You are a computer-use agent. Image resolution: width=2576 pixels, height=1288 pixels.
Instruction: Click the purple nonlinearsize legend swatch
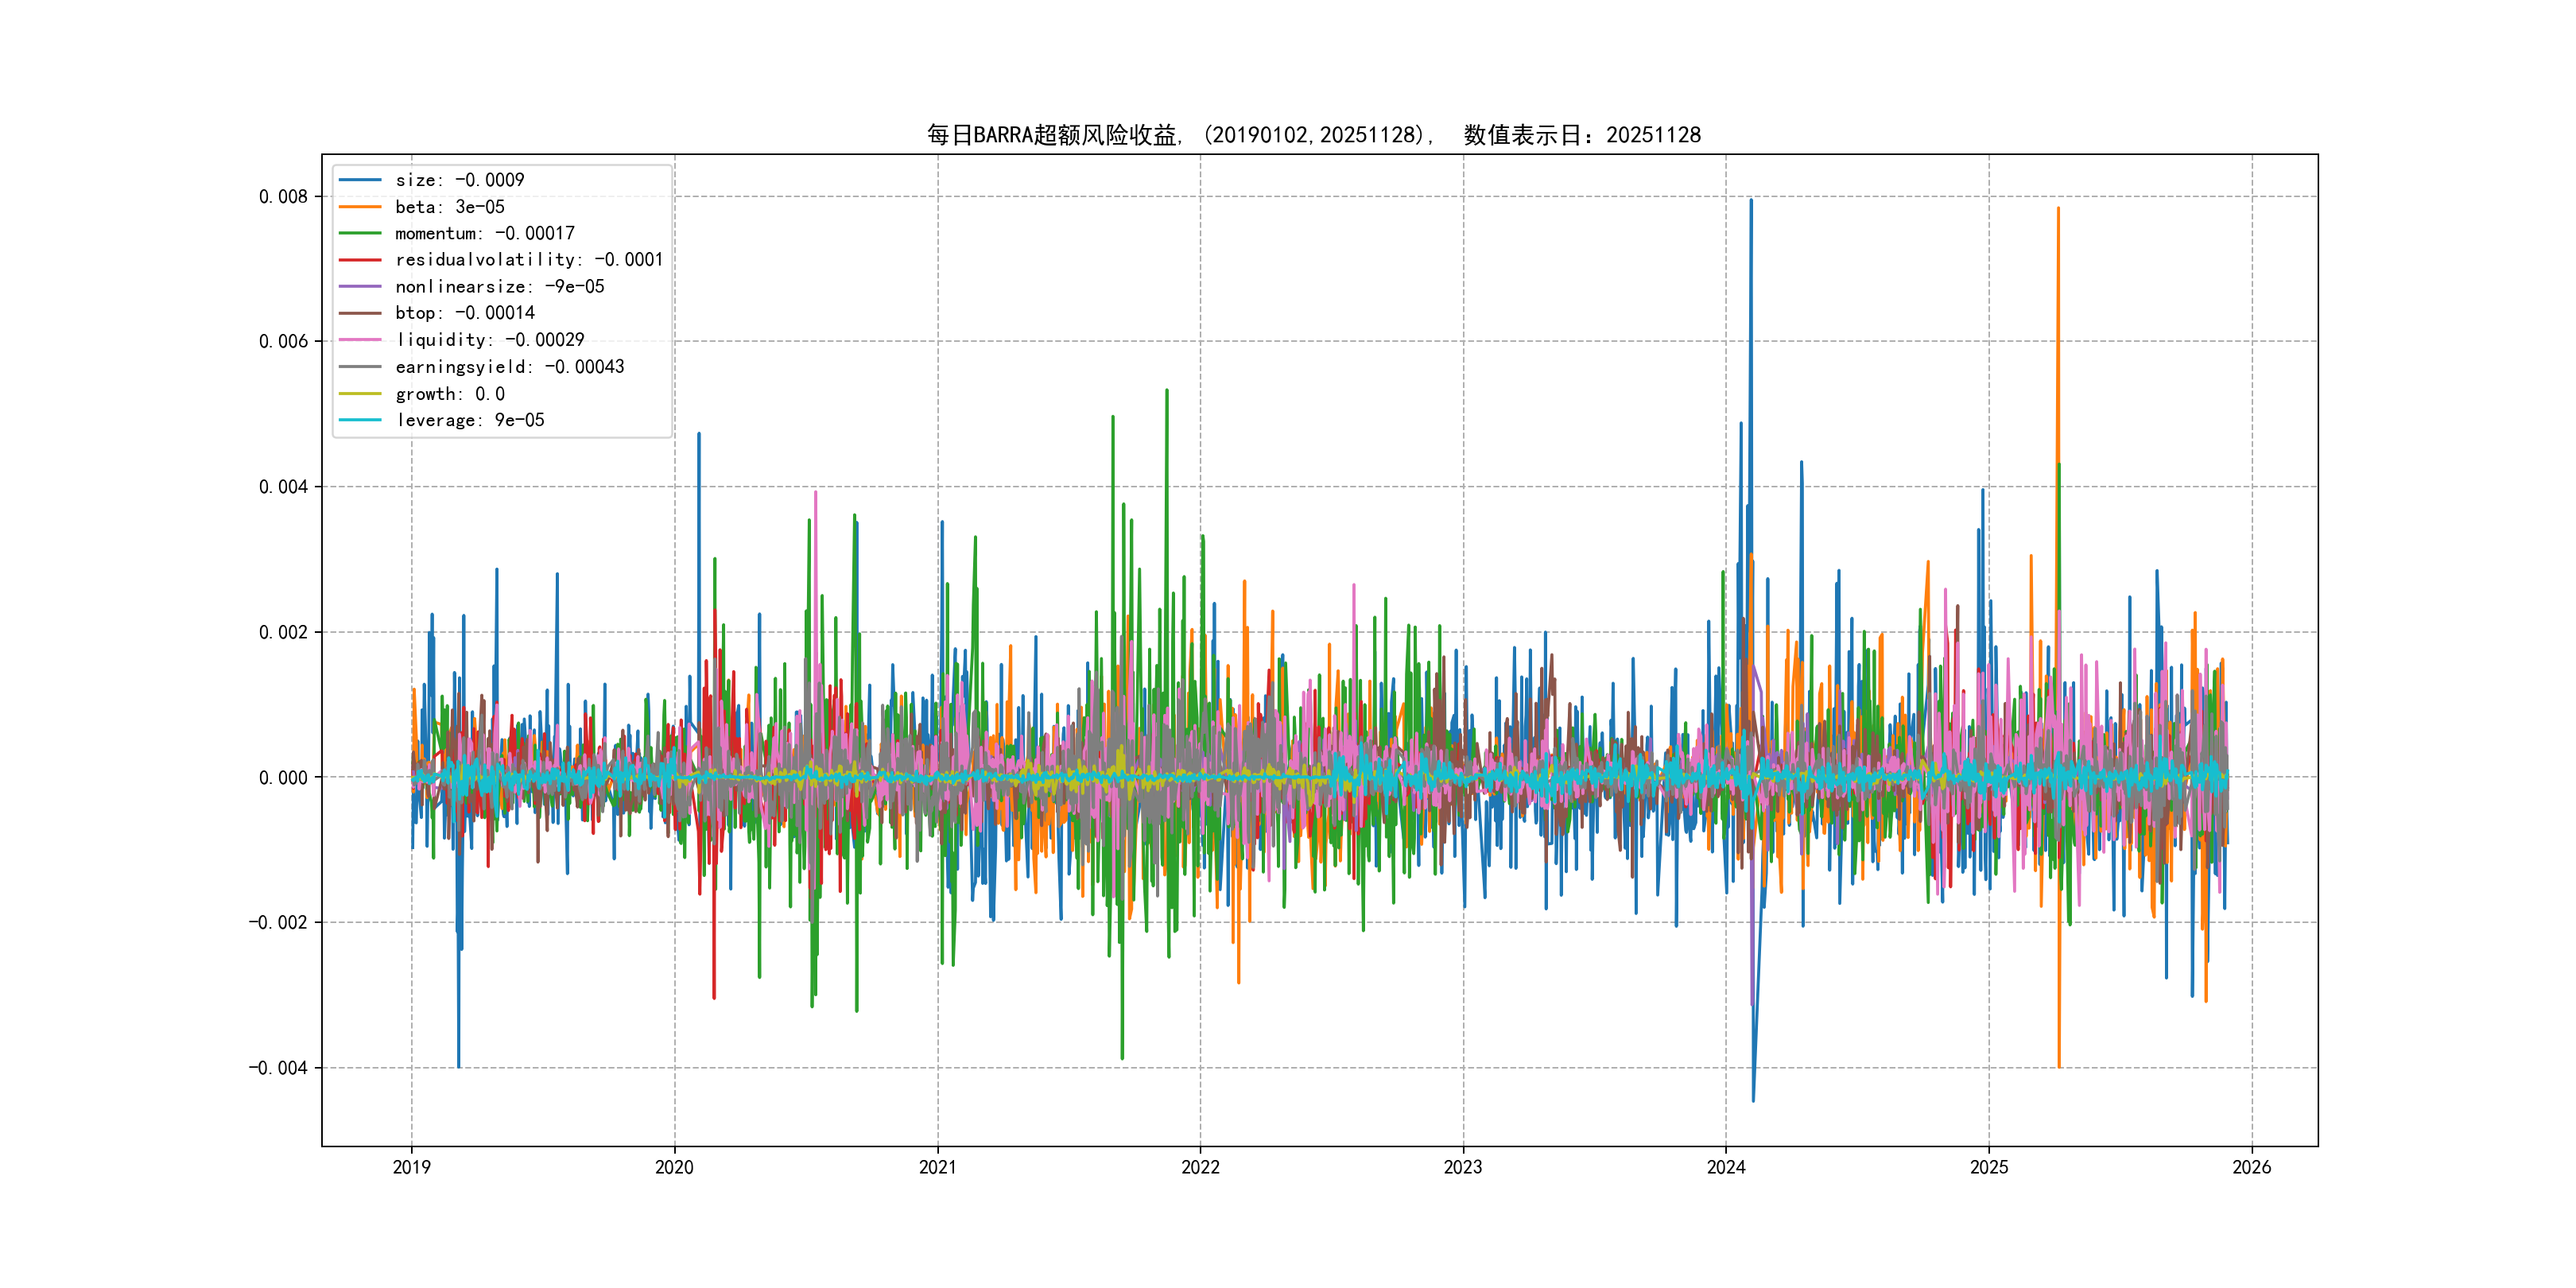tap(360, 287)
